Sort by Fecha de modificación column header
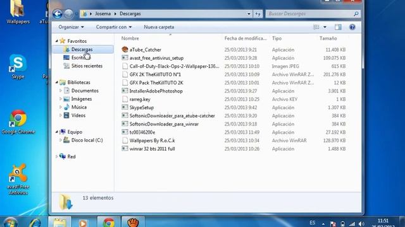Image resolution: width=405 pixels, height=227 pixels. tap(246, 38)
